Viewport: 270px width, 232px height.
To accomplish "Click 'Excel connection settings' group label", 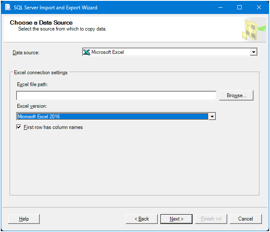I will coord(41,73).
